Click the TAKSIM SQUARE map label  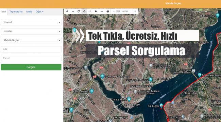pyautogui.click(x=141, y=86)
